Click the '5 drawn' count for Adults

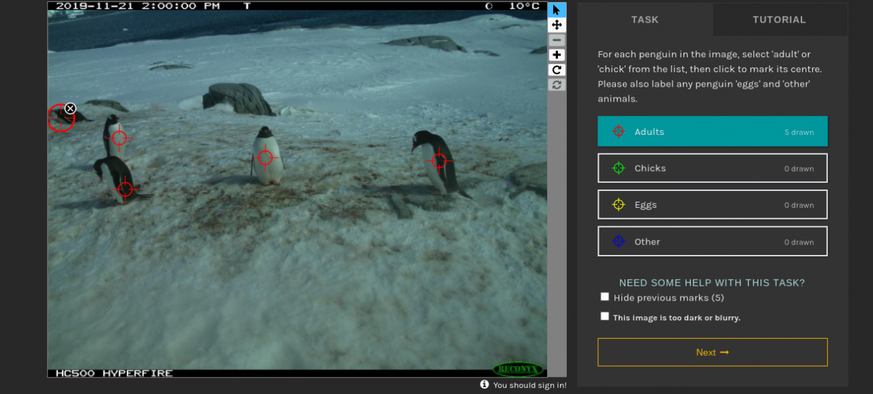[799, 132]
